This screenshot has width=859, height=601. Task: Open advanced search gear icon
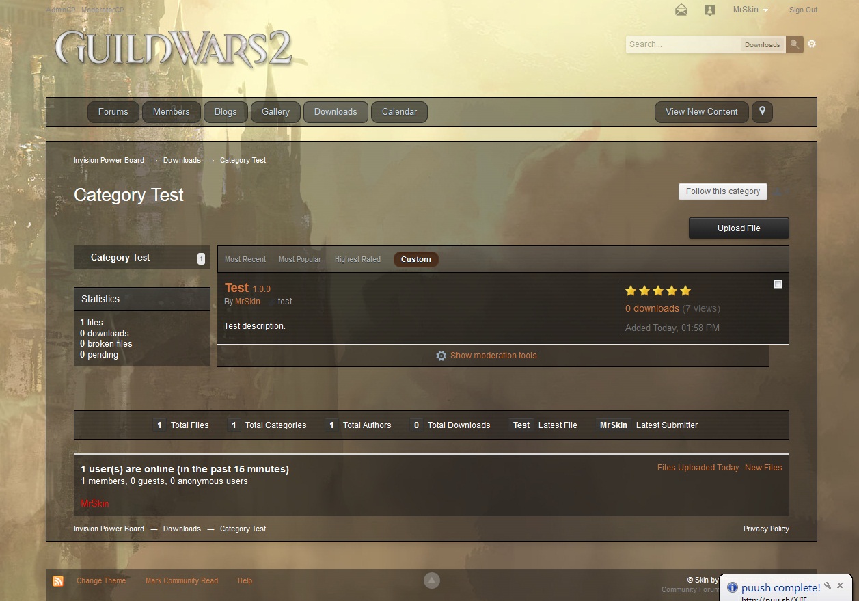(x=812, y=44)
